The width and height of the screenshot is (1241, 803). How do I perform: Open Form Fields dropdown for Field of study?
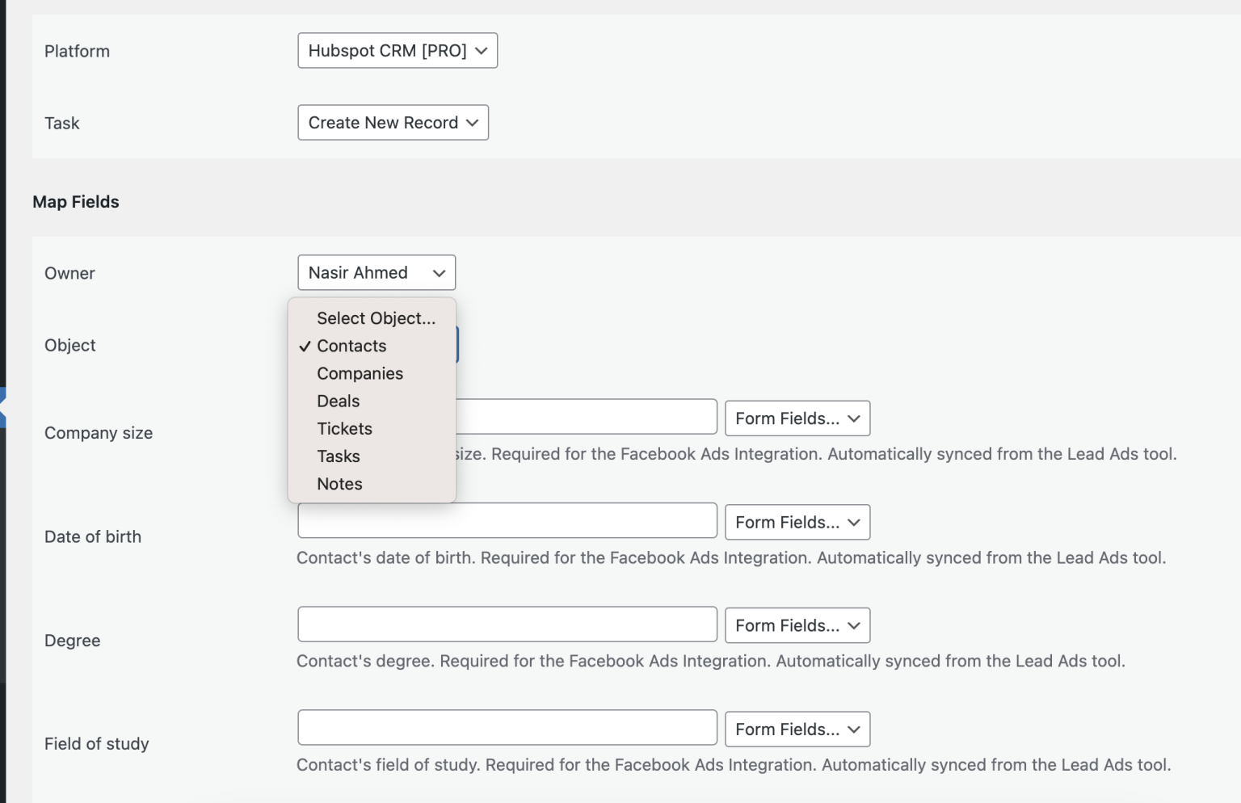click(797, 729)
